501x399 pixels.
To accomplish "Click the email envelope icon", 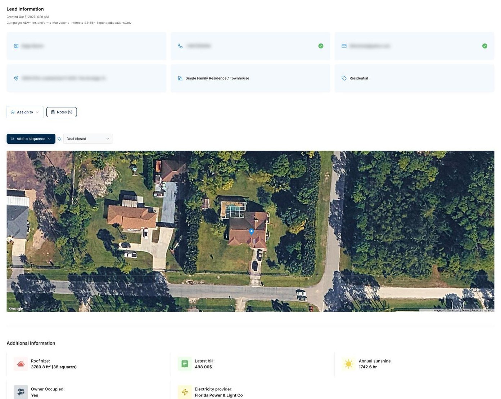I will pyautogui.click(x=344, y=46).
